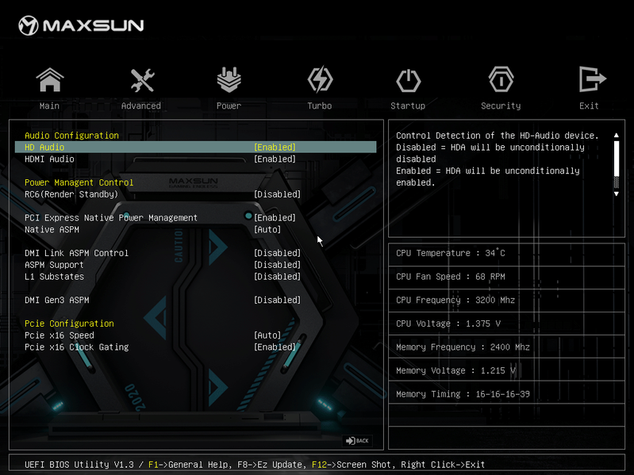
Task: Click the Memory Frequency reading
Action: pos(463,347)
